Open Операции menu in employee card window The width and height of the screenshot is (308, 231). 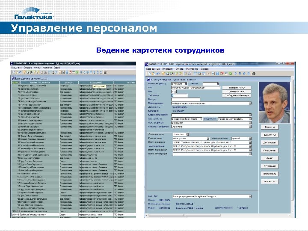tap(168, 69)
